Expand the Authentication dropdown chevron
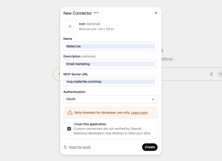The height and width of the screenshot is (161, 222). pyautogui.click(x=153, y=99)
